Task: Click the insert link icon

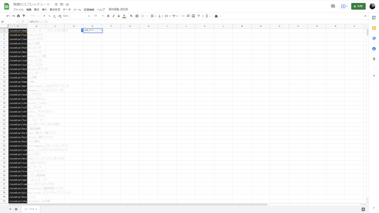Action: 183,16
